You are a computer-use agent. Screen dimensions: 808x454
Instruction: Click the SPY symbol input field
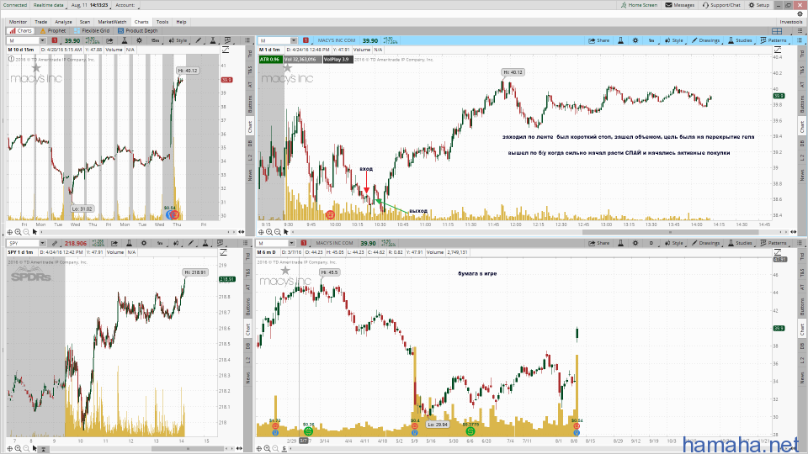pos(24,243)
